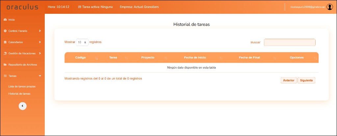Click the Tarea column header
The image size is (337, 136).
pyautogui.click(x=113, y=58)
